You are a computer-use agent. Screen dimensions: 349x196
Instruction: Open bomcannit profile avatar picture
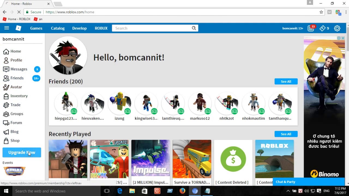(x=68, y=56)
